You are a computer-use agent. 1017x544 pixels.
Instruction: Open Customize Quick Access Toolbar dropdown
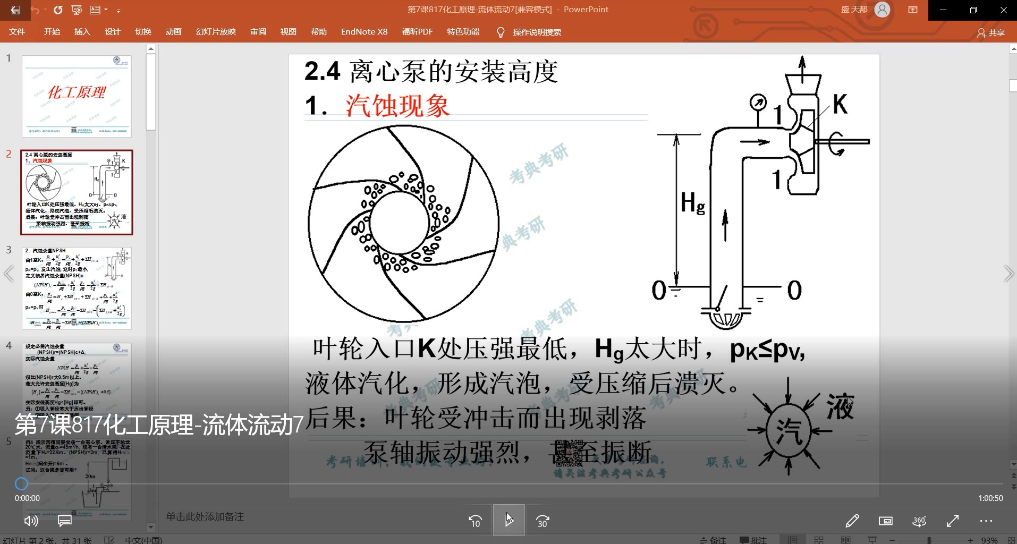[118, 10]
